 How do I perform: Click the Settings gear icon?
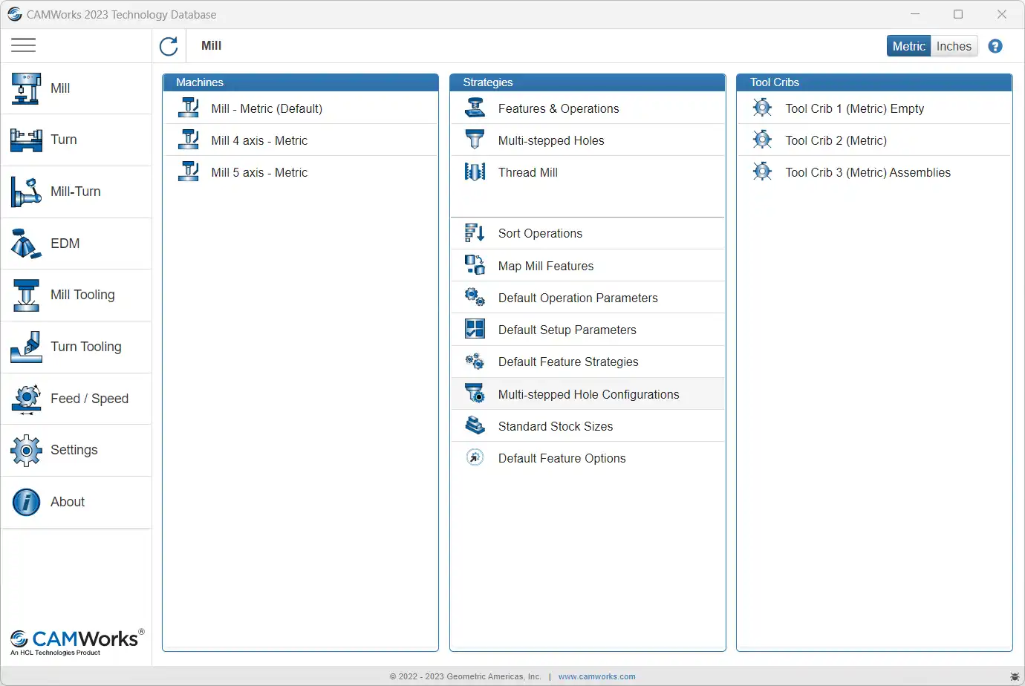26,450
